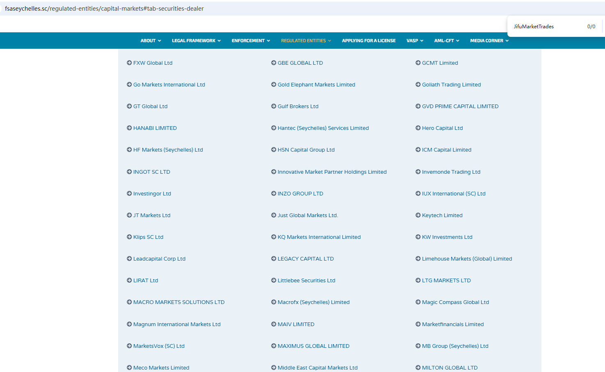Click the arrow icon beside IUX International (SC) Ltd
The width and height of the screenshot is (605, 372).
(x=418, y=193)
